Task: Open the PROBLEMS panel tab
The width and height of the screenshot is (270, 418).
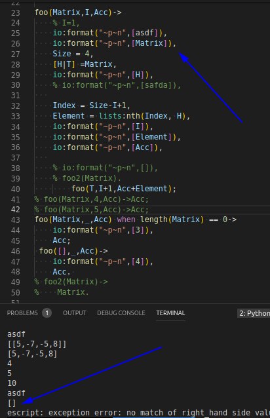Action: pos(22,313)
